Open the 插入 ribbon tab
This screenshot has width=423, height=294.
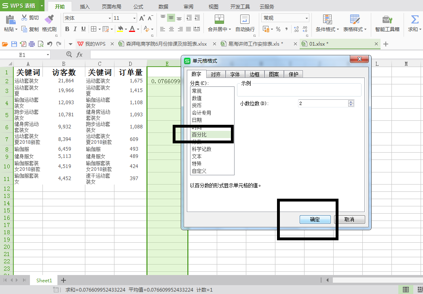coord(85,7)
